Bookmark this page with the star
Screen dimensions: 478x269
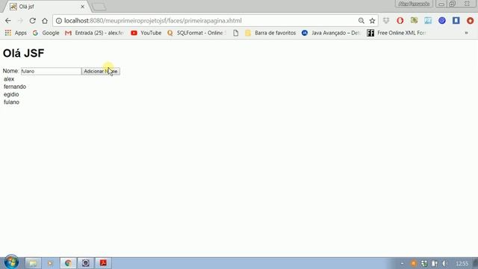click(x=372, y=21)
